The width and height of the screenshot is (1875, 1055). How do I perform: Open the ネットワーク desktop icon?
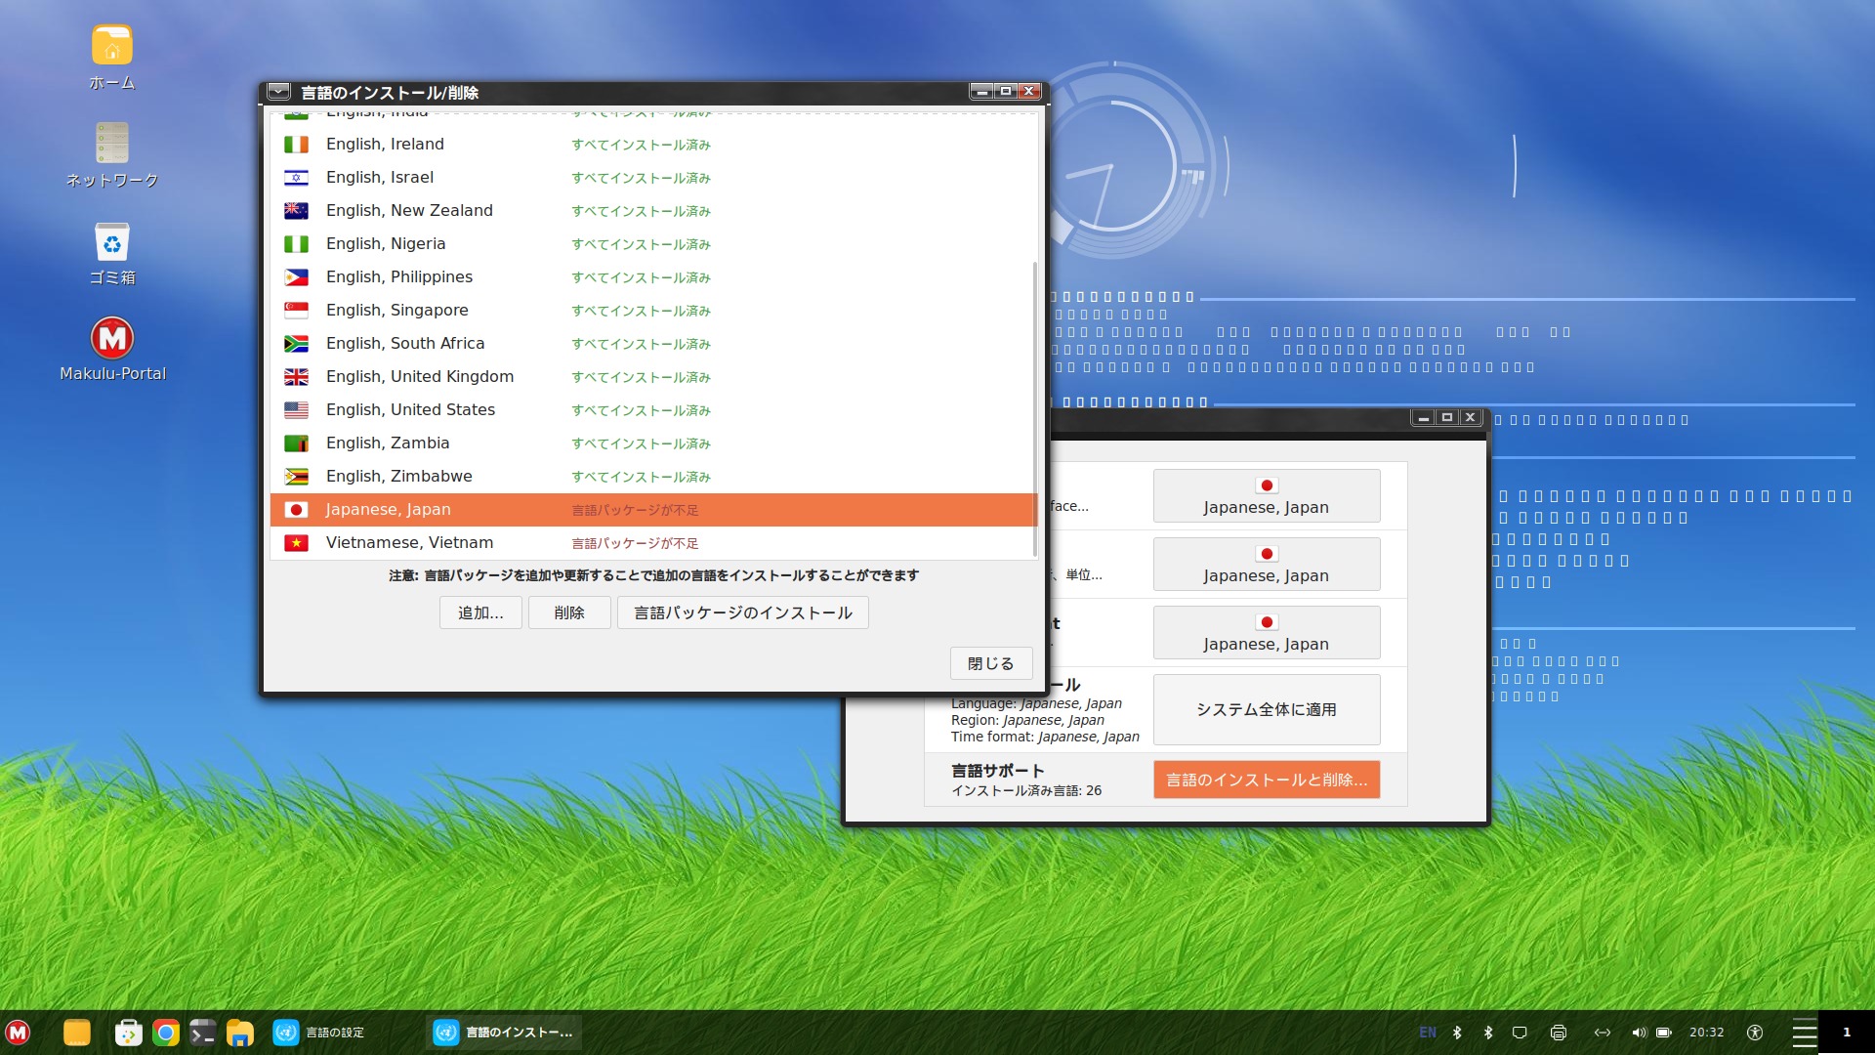click(112, 145)
